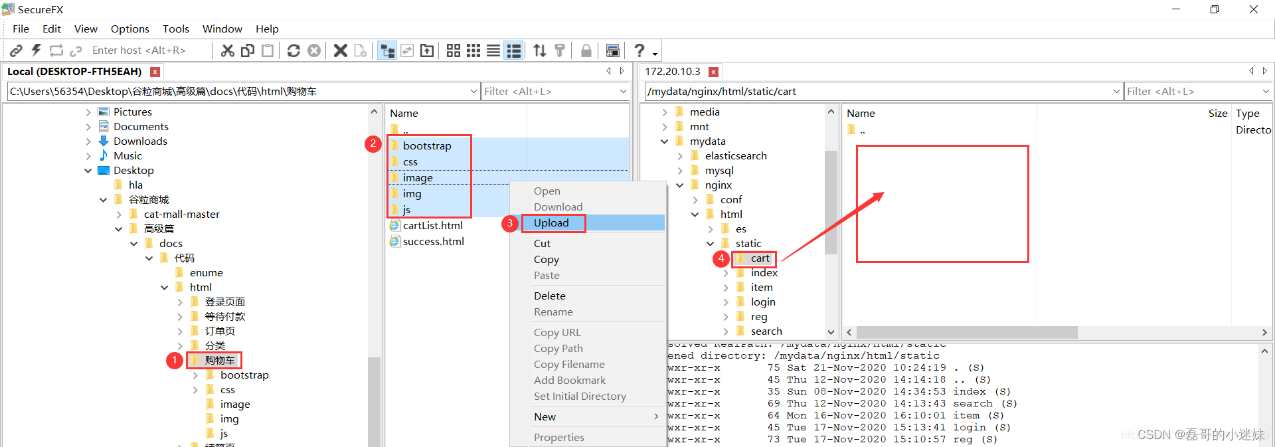Select the 购物车 folder in local tree

[219, 360]
